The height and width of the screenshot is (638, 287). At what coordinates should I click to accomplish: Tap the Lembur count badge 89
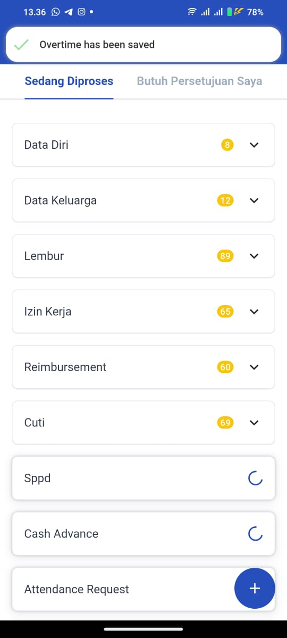click(225, 256)
